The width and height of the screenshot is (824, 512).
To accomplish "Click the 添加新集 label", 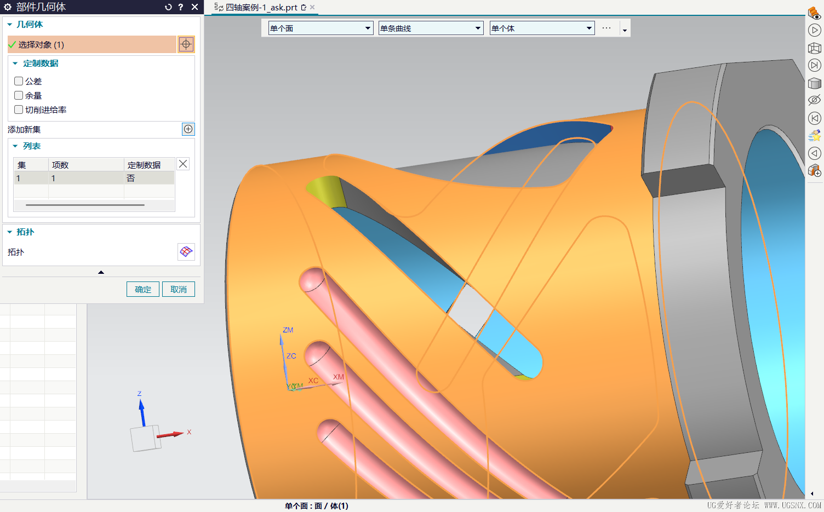I will (24, 130).
